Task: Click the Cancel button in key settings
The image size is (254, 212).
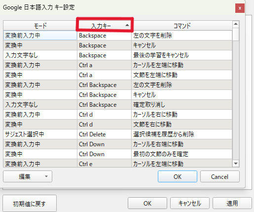Action: click(x=219, y=176)
